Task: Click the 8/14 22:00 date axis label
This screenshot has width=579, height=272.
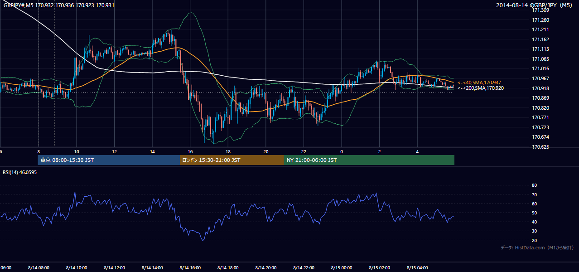Action: pyautogui.click(x=304, y=267)
